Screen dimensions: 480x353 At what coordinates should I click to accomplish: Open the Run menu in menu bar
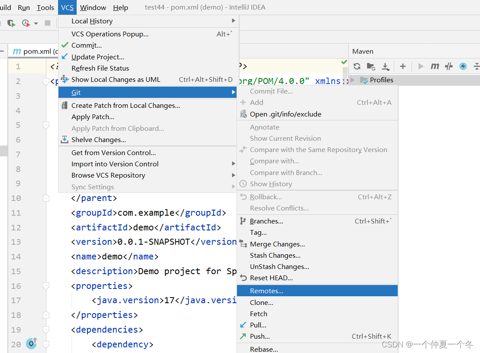pos(24,7)
